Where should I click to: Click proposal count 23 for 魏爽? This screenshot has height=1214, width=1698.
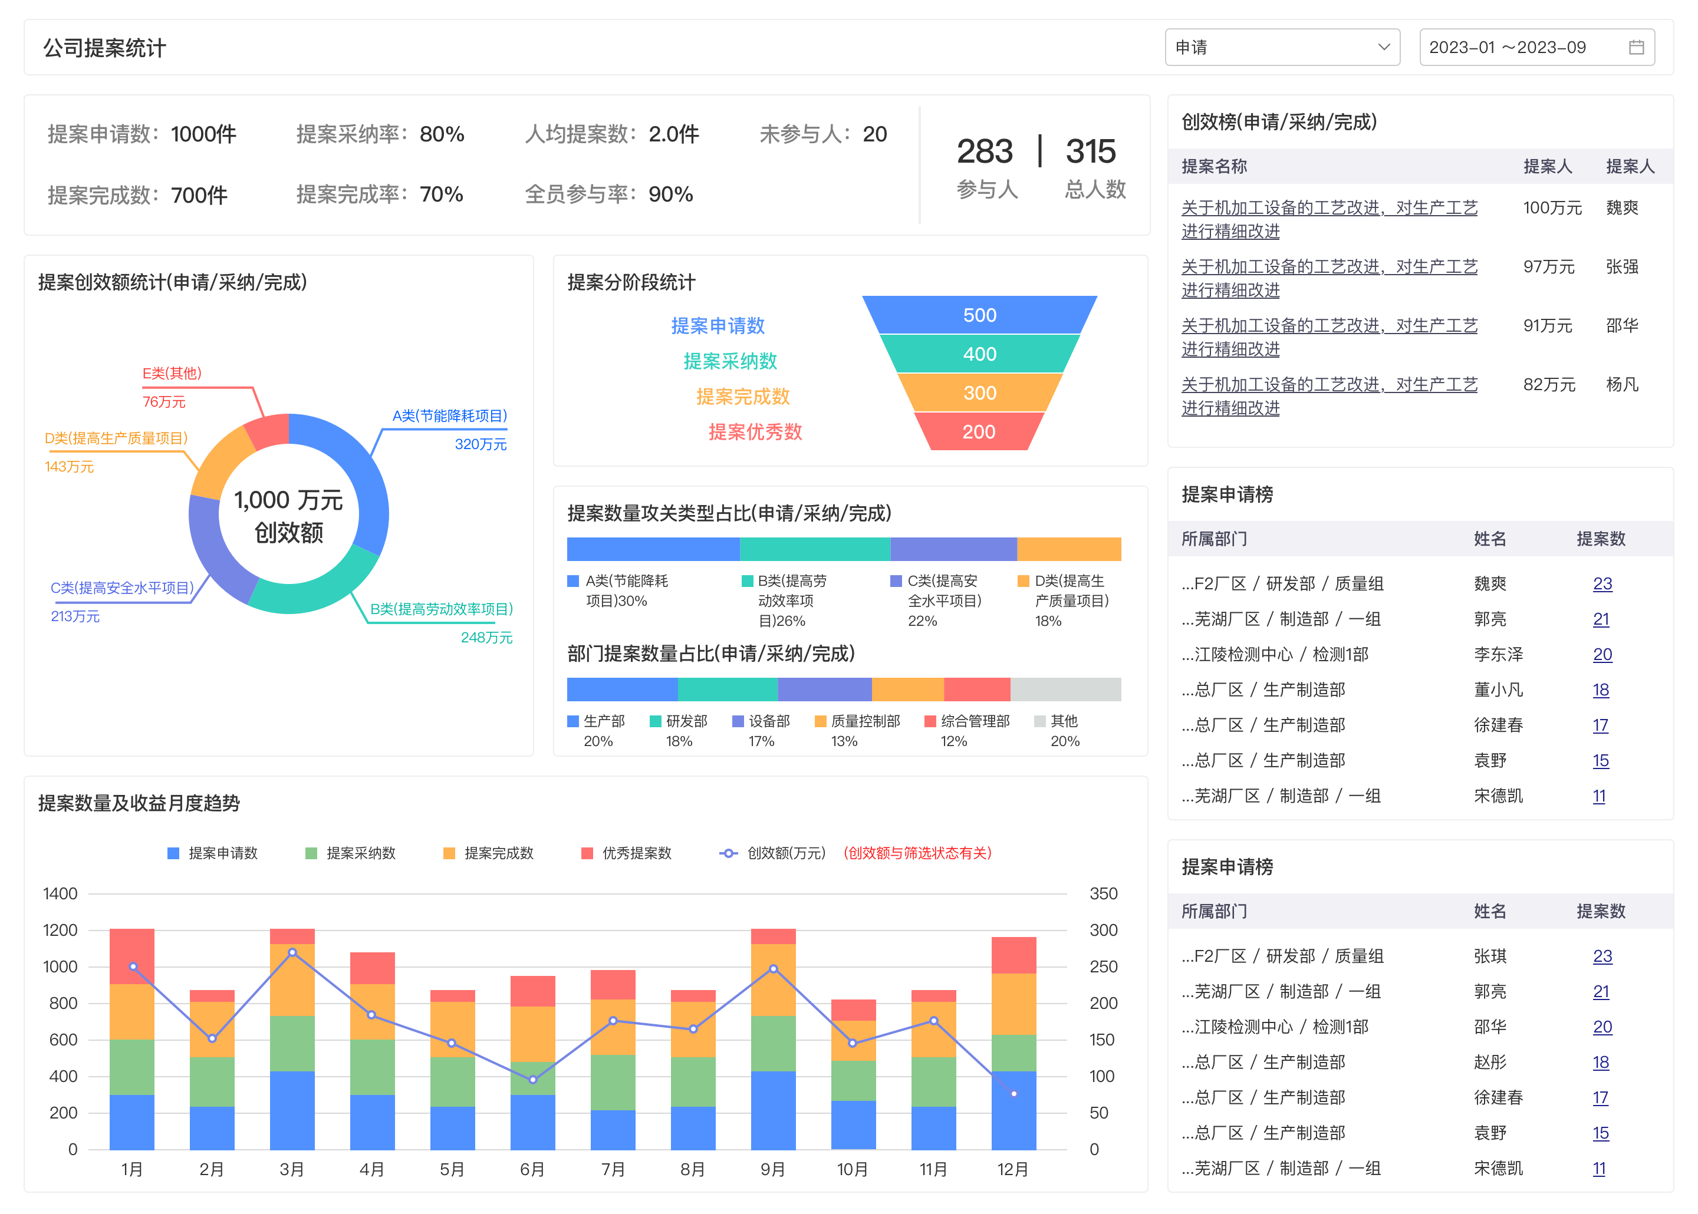1601,584
